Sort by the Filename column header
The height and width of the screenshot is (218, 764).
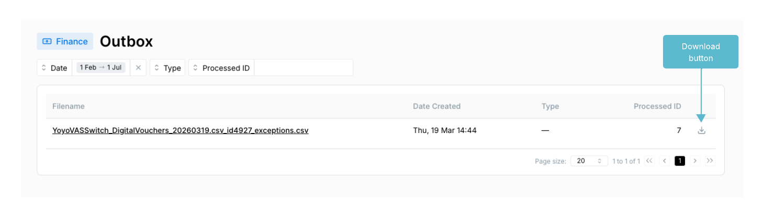[x=69, y=106]
